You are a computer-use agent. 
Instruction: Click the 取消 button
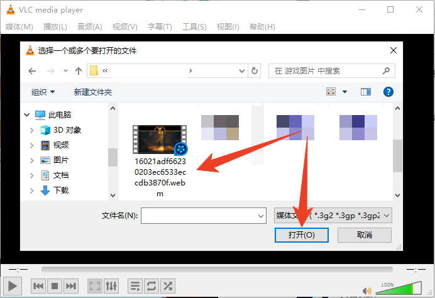[x=365, y=235]
